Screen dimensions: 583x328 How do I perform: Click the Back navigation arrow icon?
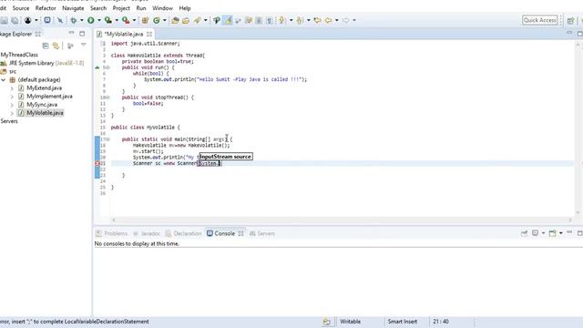point(328,20)
